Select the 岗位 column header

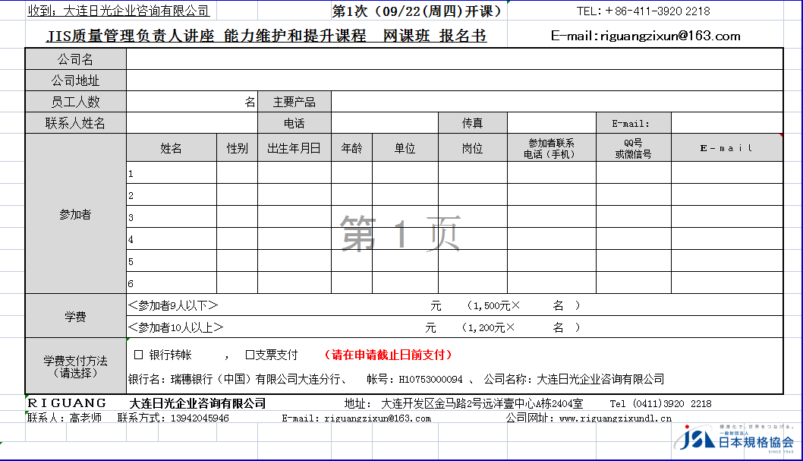(x=472, y=148)
